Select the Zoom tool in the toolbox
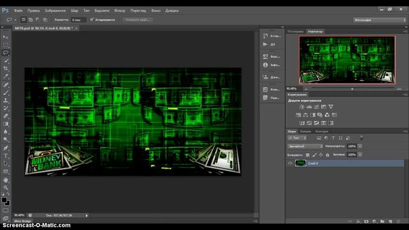 (6, 187)
